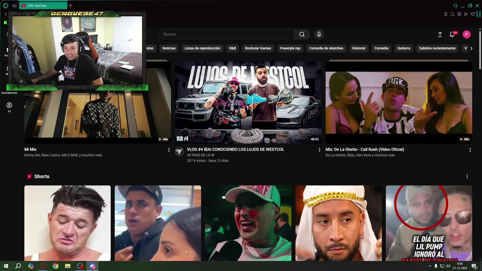Open options menu for Mi Mix
This screenshot has height=271, width=482.
coord(169,150)
